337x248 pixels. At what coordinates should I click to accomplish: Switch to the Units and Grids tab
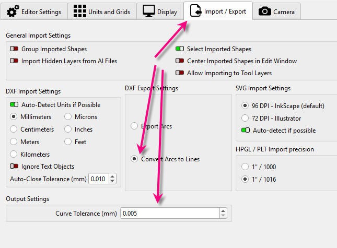click(x=101, y=11)
